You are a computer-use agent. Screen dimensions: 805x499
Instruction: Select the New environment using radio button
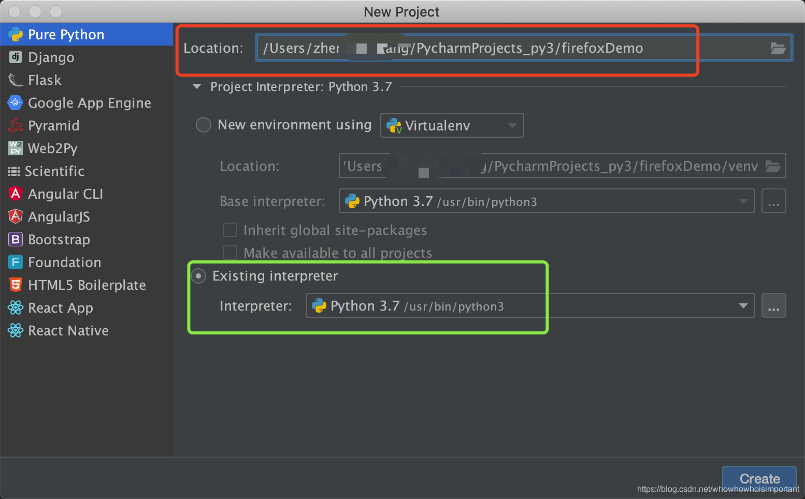click(203, 125)
